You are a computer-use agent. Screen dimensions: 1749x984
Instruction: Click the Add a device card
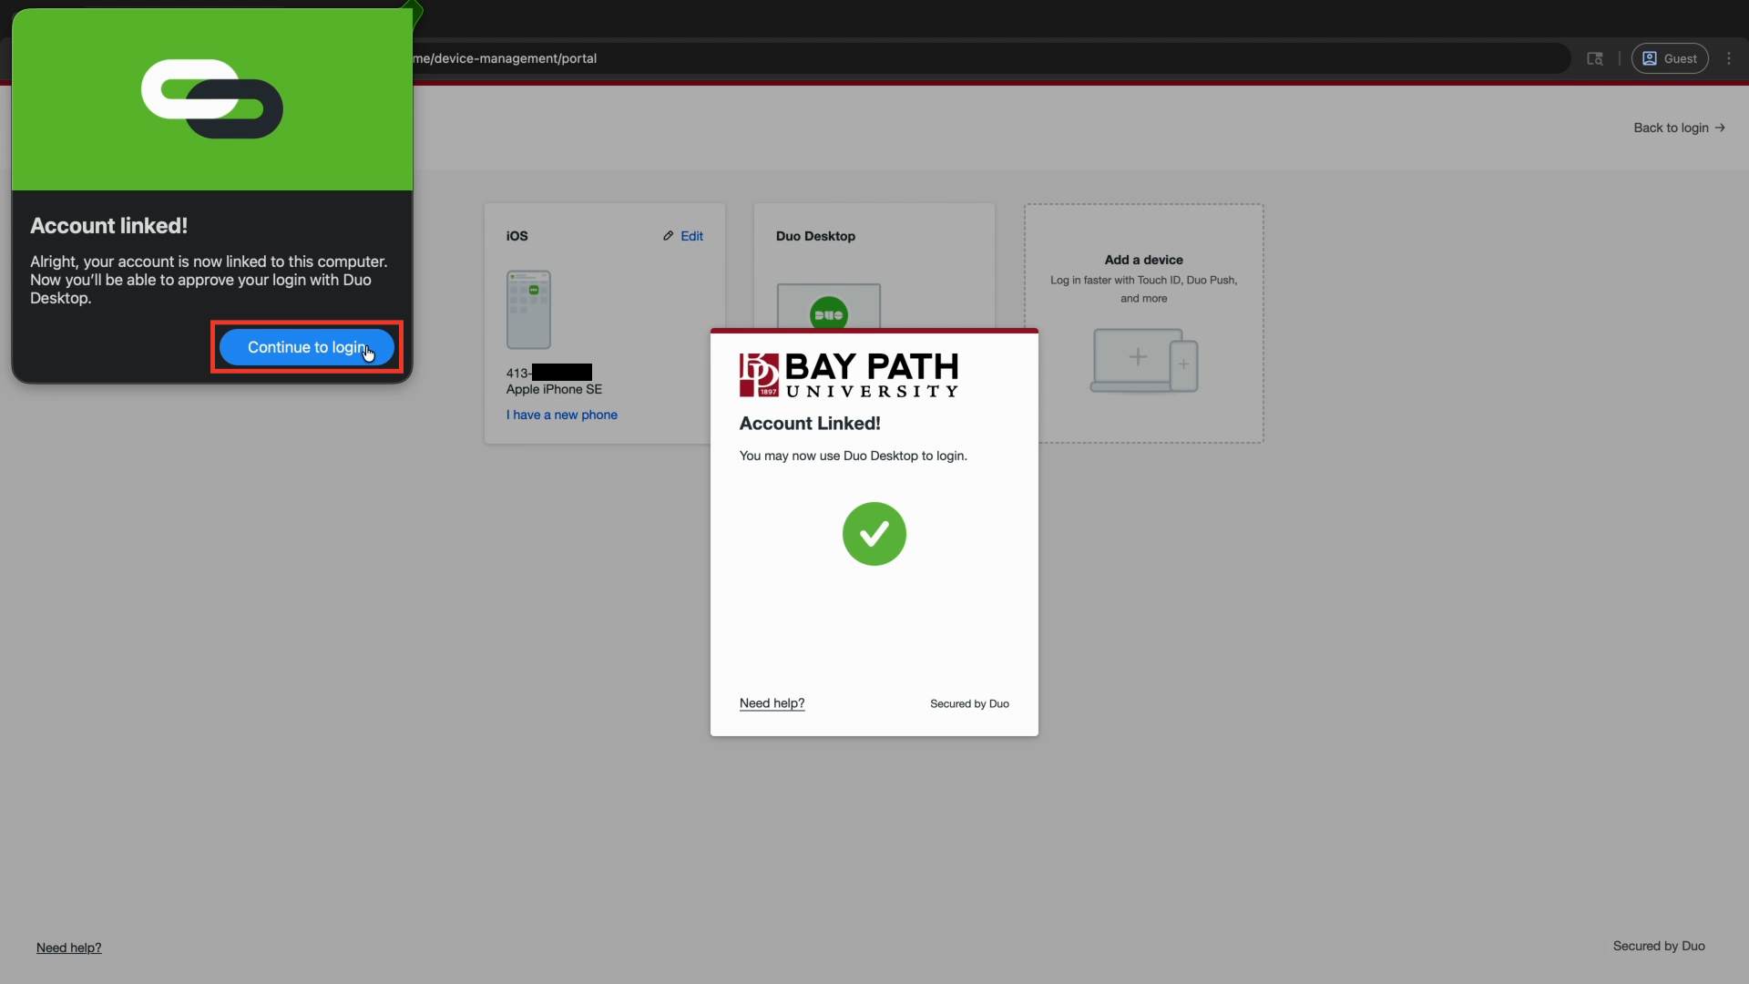coord(1144,323)
